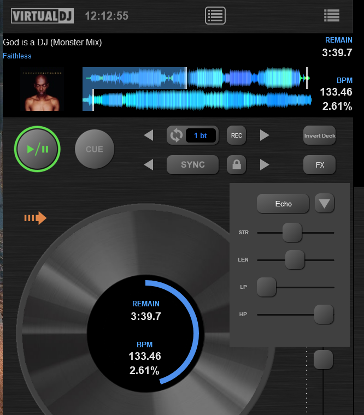The height and width of the screenshot is (415, 364).
Task: Click the Echo effect button
Action: pyautogui.click(x=283, y=204)
